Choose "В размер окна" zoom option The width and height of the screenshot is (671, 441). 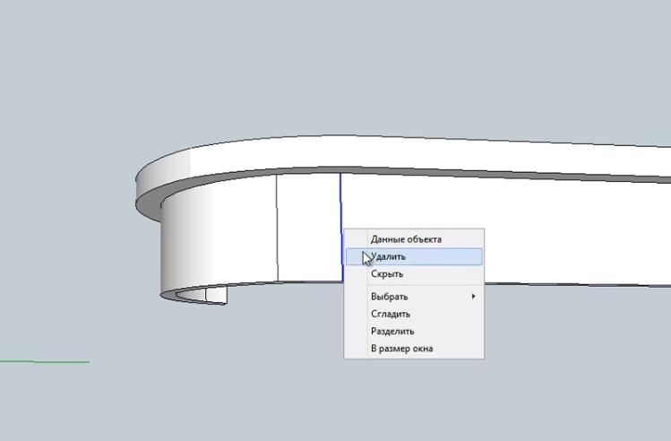401,349
